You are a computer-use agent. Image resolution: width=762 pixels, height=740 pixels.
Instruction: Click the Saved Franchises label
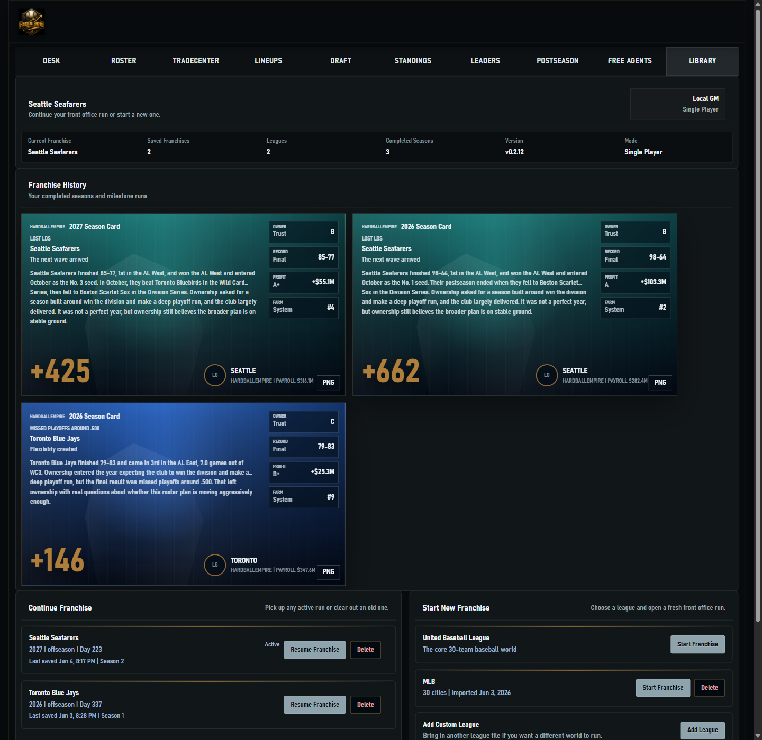point(168,141)
